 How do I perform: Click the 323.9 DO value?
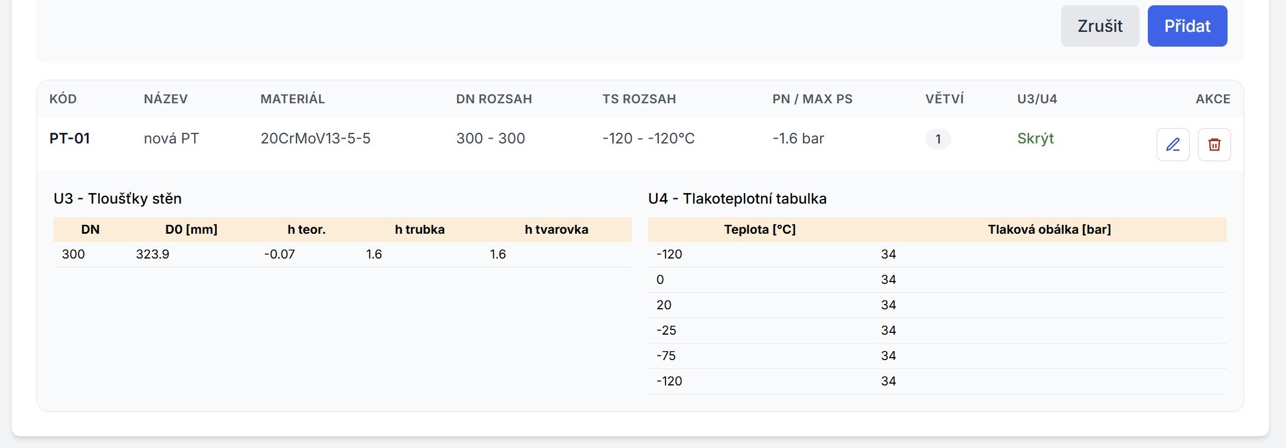point(152,254)
